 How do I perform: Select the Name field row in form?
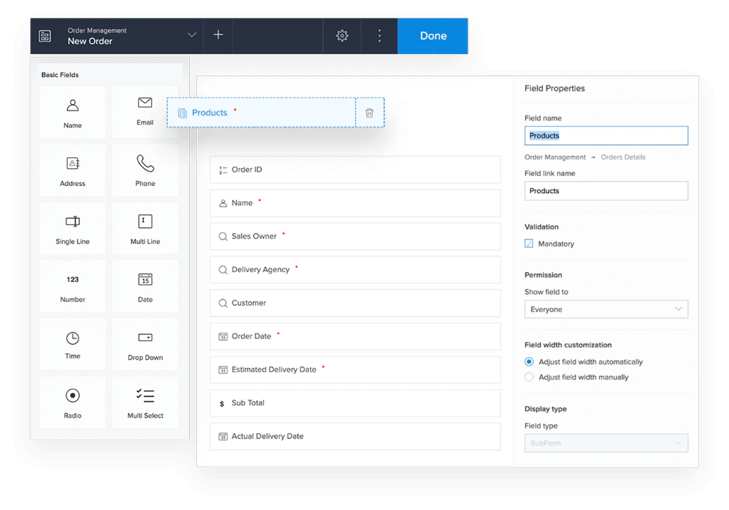(x=355, y=203)
